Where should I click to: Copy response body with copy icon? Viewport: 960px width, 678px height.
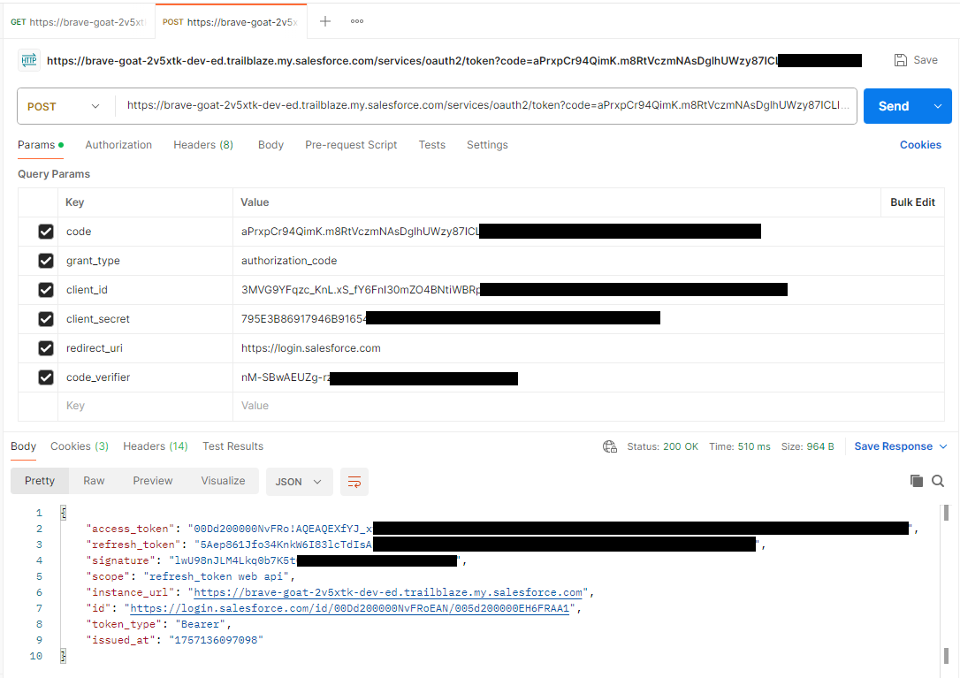pyautogui.click(x=917, y=481)
